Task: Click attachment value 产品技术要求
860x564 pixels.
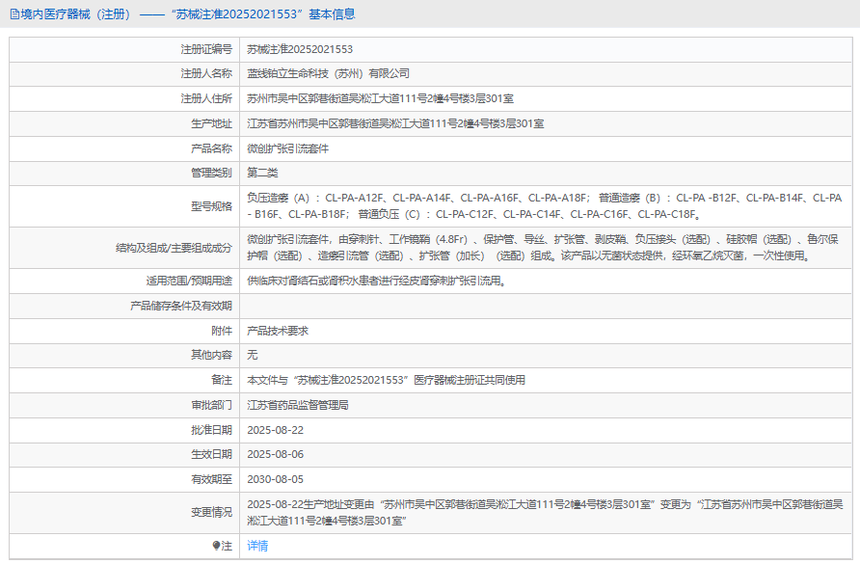Action: click(x=278, y=331)
